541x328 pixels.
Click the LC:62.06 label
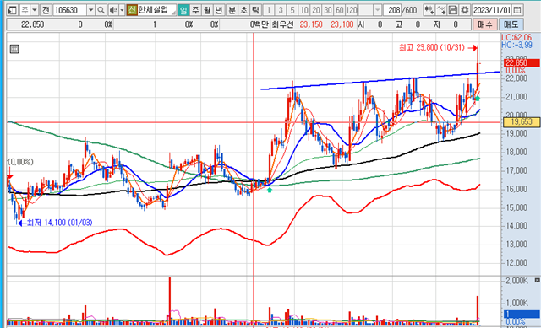click(x=516, y=38)
